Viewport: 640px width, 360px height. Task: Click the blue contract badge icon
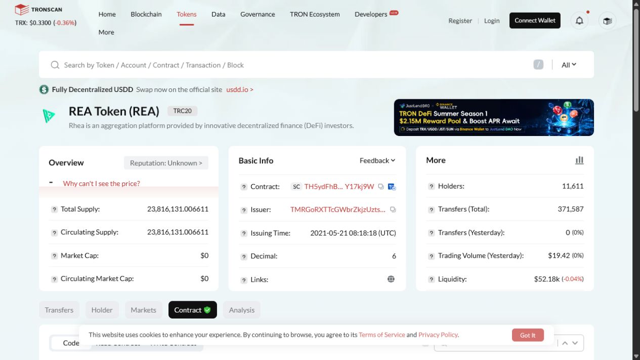[392, 187]
